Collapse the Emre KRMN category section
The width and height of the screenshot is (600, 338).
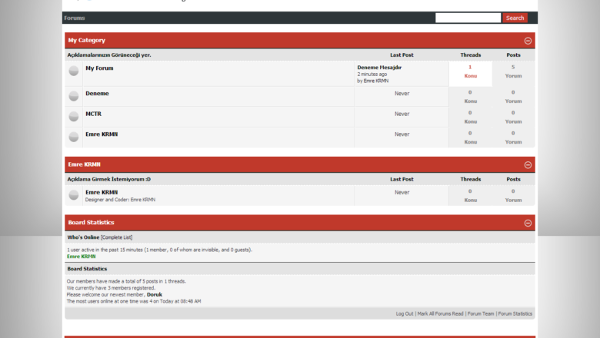click(528, 165)
